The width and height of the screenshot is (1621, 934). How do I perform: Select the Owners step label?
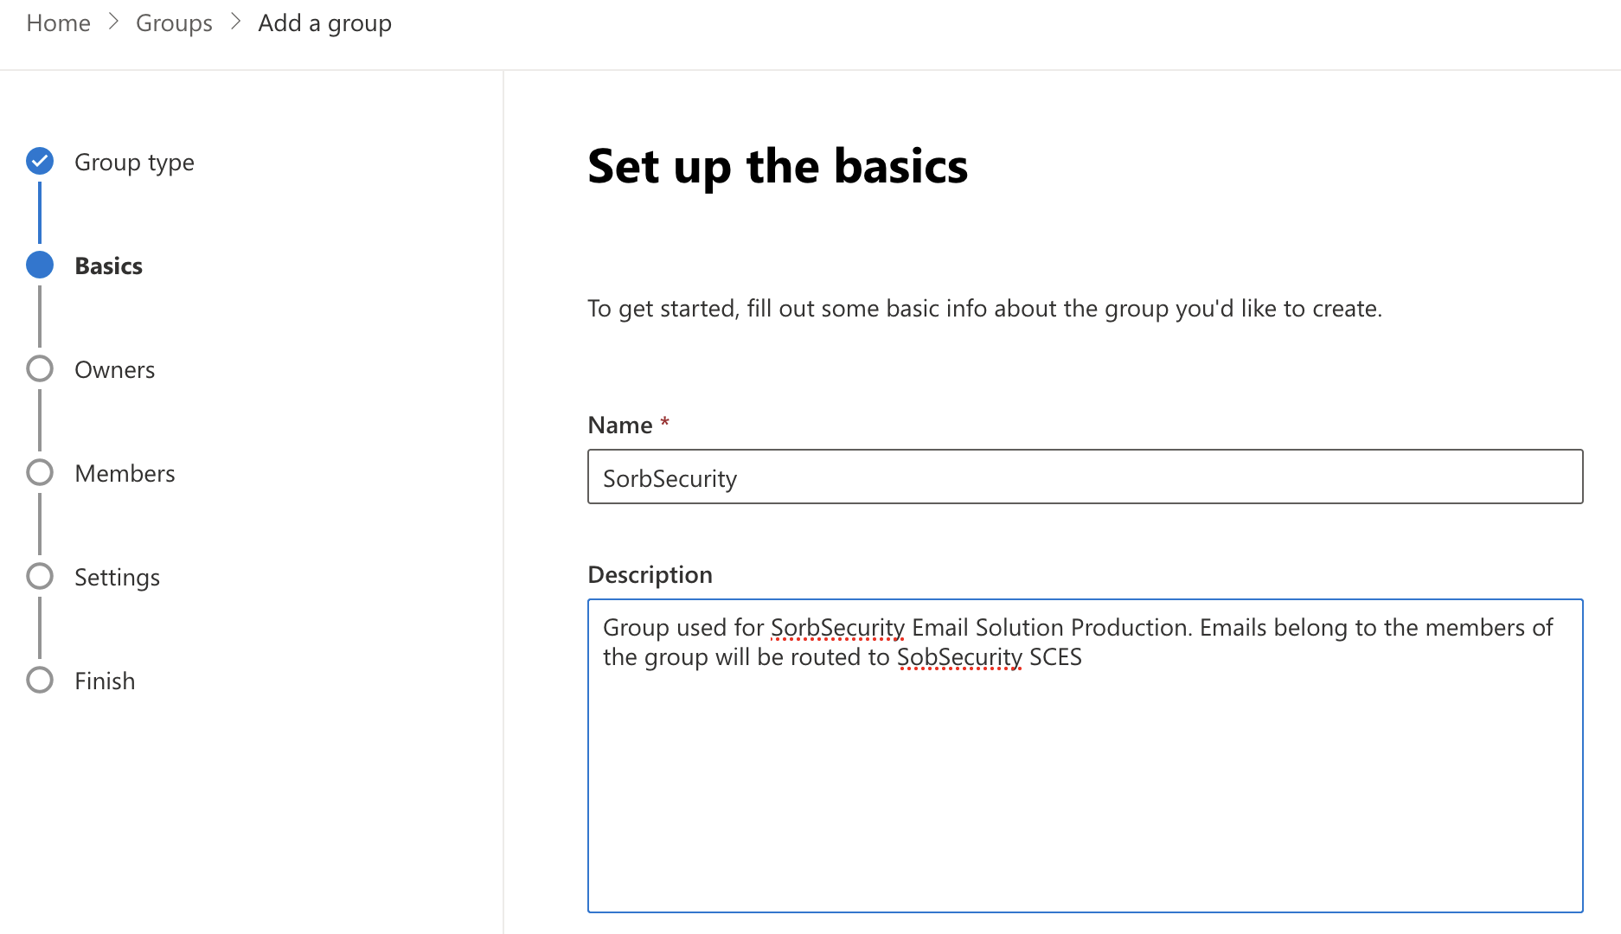(x=114, y=368)
